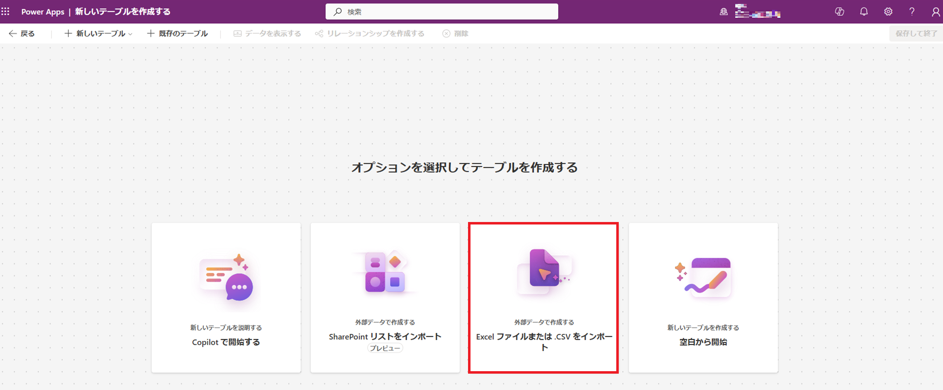Click the プレビュー badge
The image size is (943, 390).
pos(385,348)
